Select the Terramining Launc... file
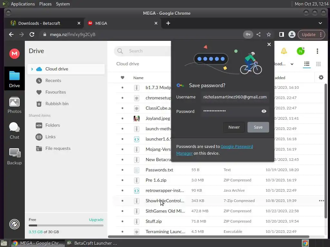The image size is (330, 247). 219,232
